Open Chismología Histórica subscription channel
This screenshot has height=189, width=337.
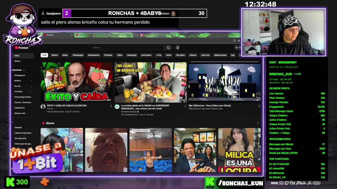tap(23, 97)
